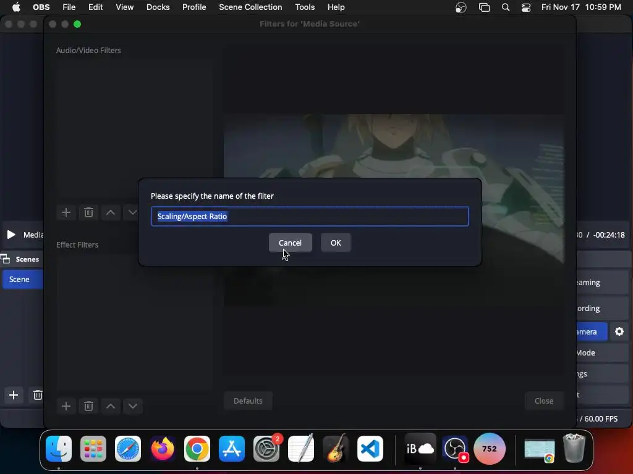
Task: Open Firefox from the Dock
Action: click(163, 449)
